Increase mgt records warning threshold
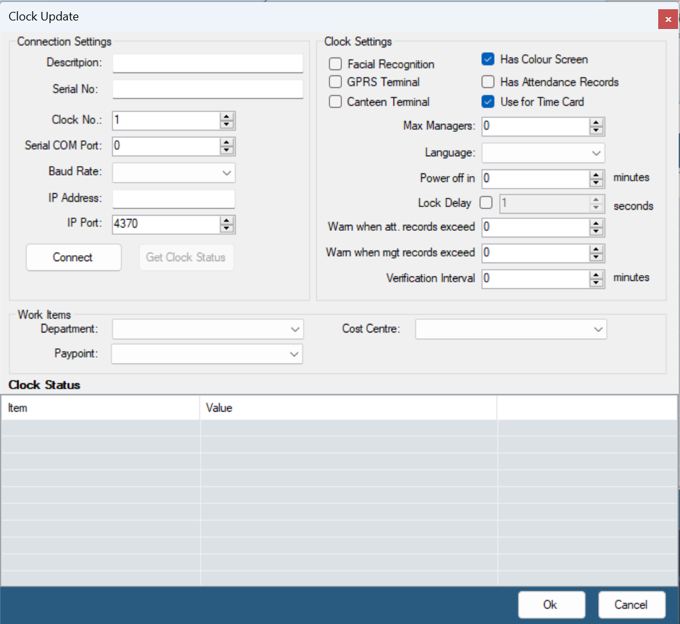Viewport: 680px width, 624px height. pyautogui.click(x=596, y=249)
